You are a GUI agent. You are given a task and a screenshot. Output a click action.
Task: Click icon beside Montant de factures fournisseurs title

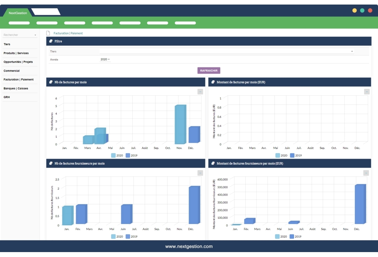pos(213,164)
